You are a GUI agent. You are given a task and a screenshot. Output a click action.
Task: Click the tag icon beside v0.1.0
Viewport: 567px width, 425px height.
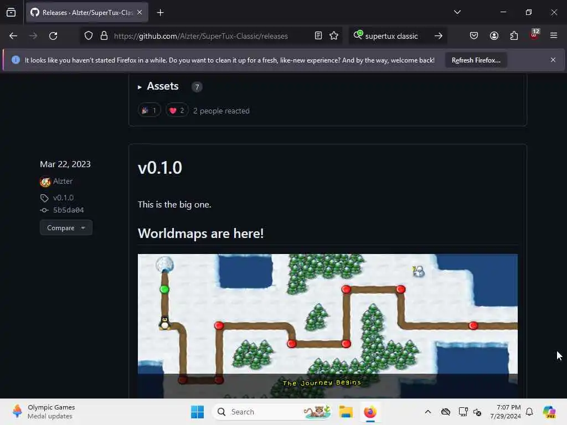point(44,198)
